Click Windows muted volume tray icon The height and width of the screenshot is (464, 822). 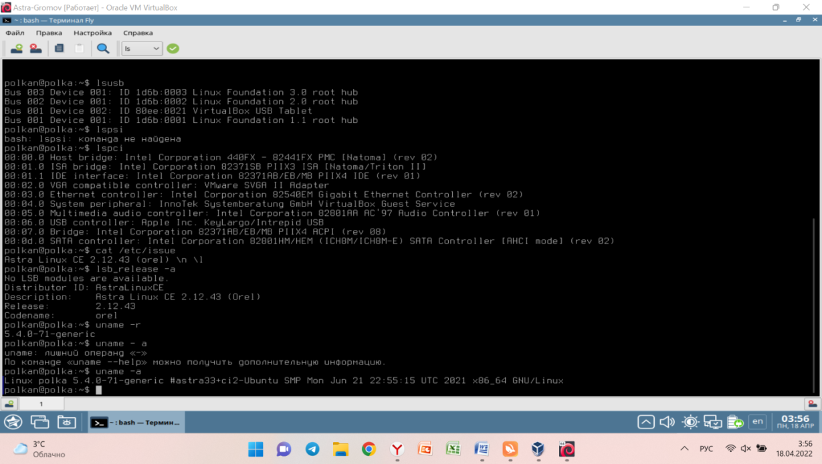(746, 449)
